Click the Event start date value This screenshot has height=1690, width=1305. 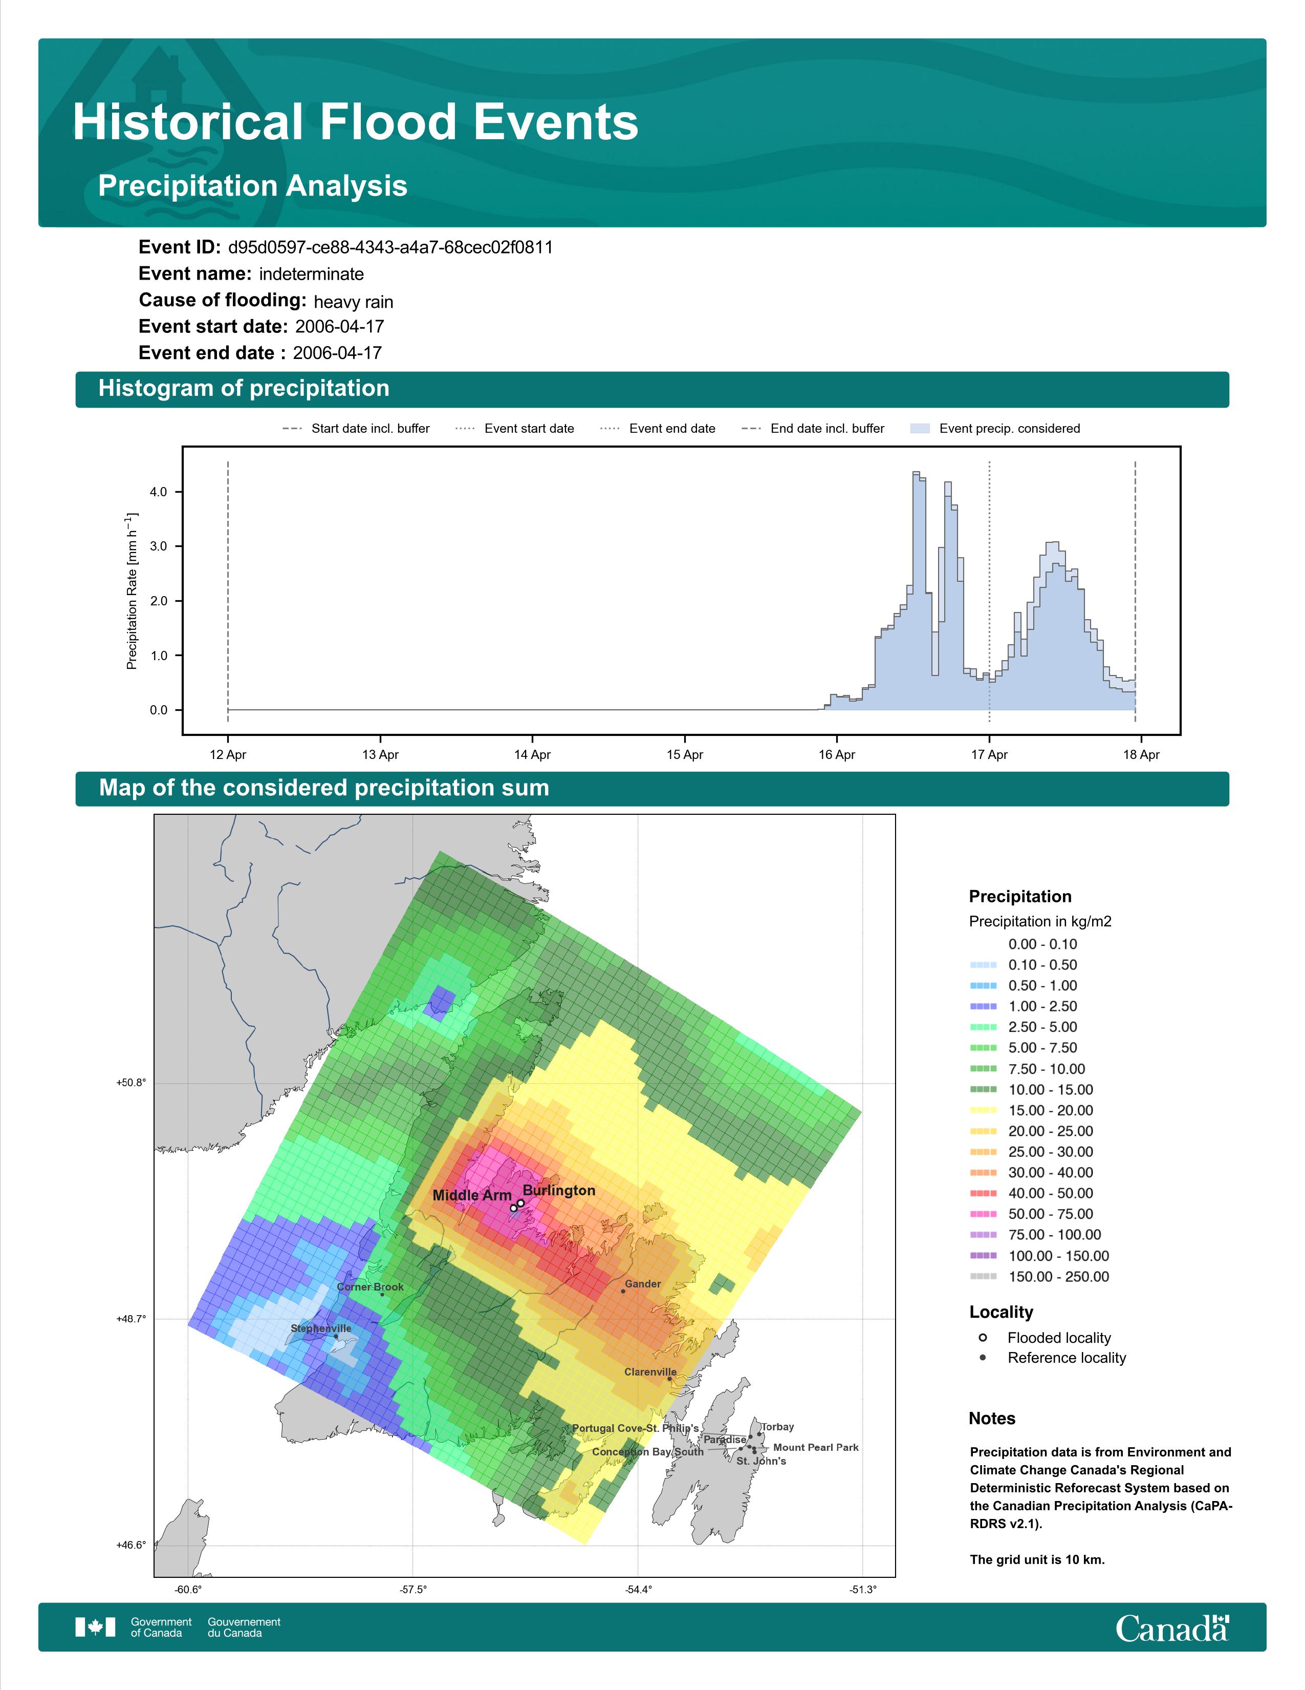[x=339, y=327]
